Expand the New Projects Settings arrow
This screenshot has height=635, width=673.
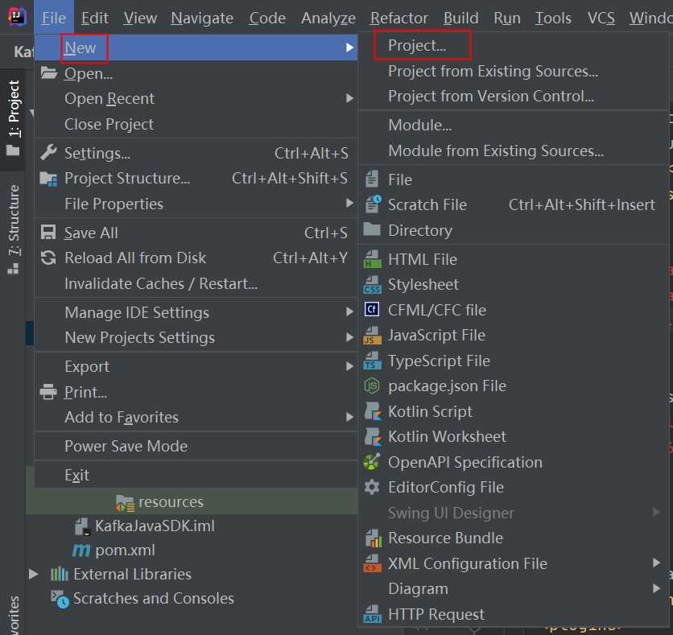click(350, 337)
